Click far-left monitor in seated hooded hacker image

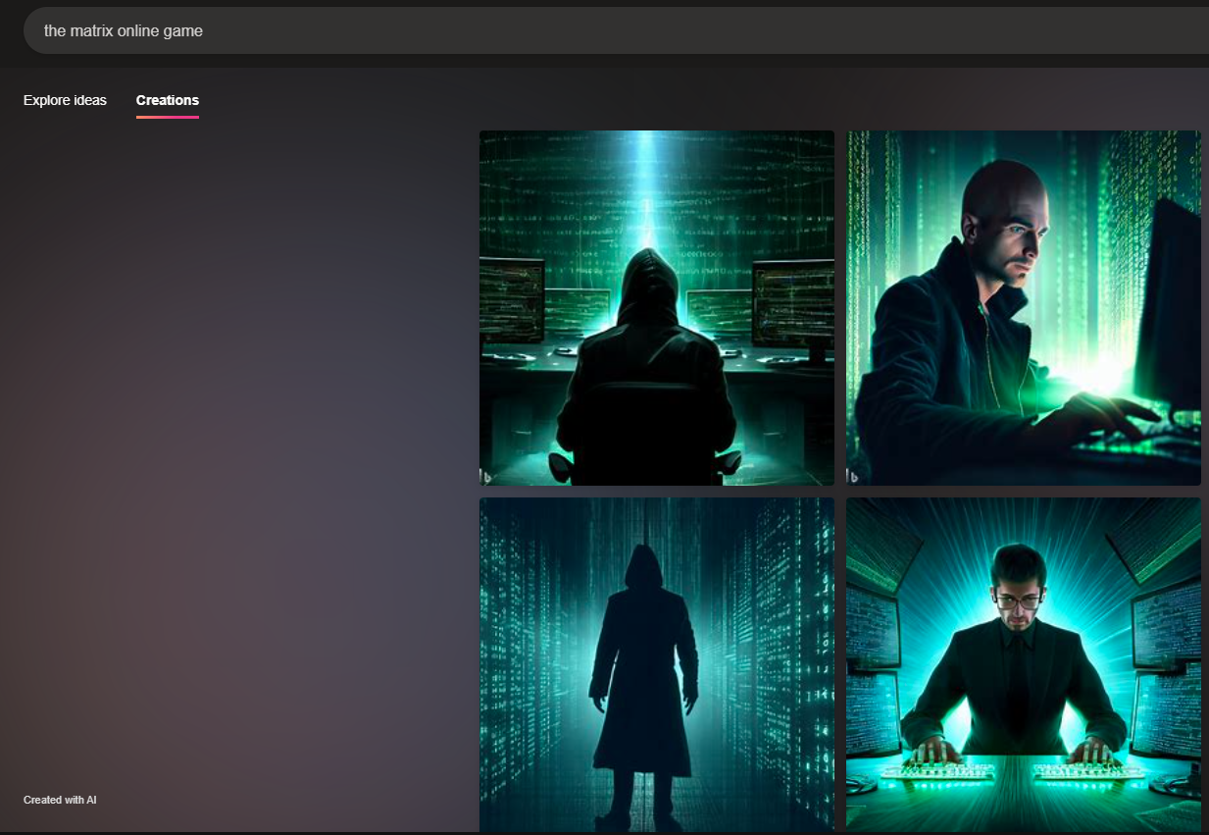(511, 300)
